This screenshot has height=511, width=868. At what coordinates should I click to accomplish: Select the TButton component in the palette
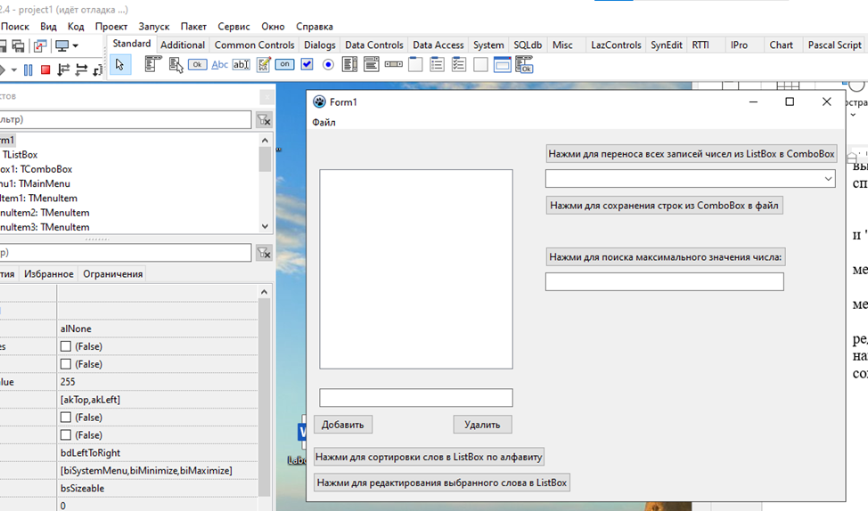pos(197,65)
